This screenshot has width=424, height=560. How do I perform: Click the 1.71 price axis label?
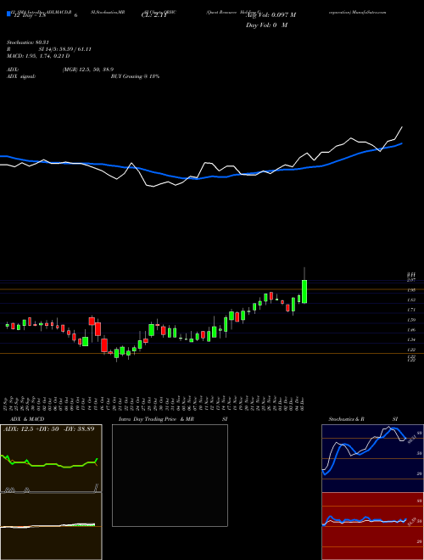click(411, 310)
